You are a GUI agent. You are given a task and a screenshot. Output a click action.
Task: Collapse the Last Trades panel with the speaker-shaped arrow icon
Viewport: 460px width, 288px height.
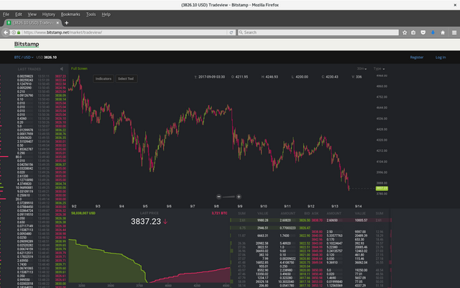click(61, 69)
